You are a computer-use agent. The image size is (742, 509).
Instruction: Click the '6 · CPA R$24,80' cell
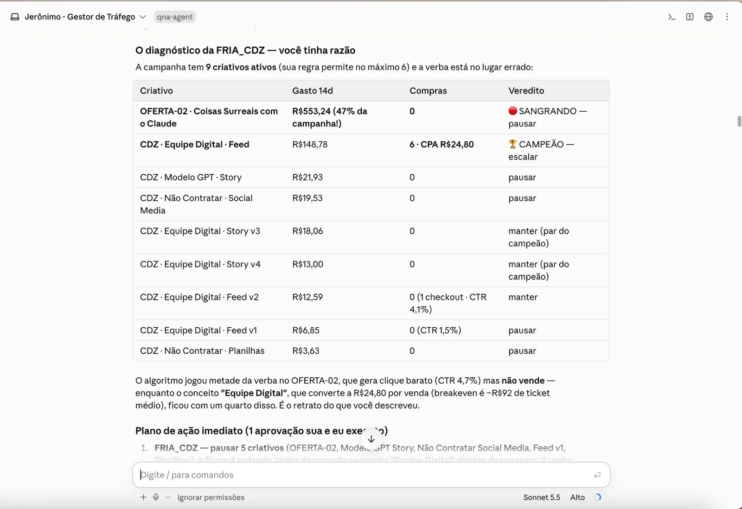coord(441,144)
